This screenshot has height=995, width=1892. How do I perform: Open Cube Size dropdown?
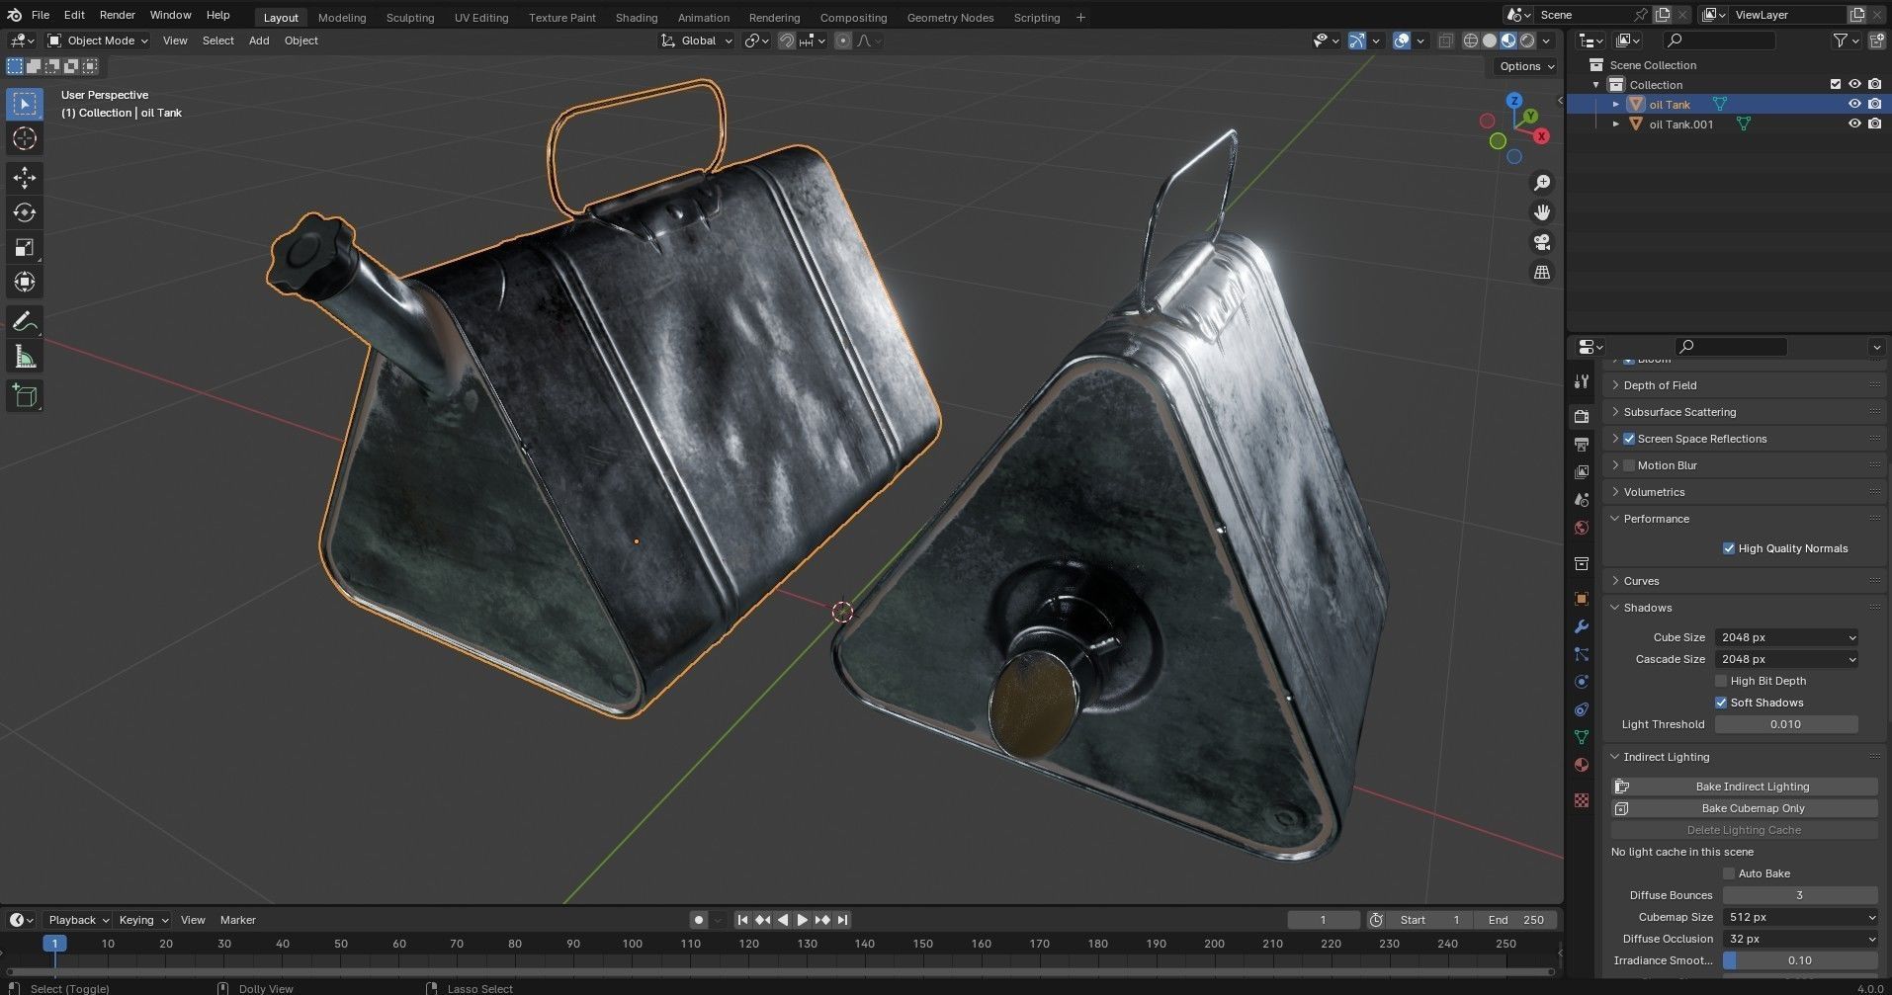click(x=1786, y=637)
